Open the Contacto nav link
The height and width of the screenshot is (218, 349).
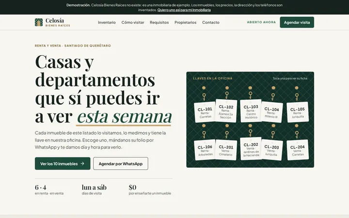pyautogui.click(x=211, y=22)
